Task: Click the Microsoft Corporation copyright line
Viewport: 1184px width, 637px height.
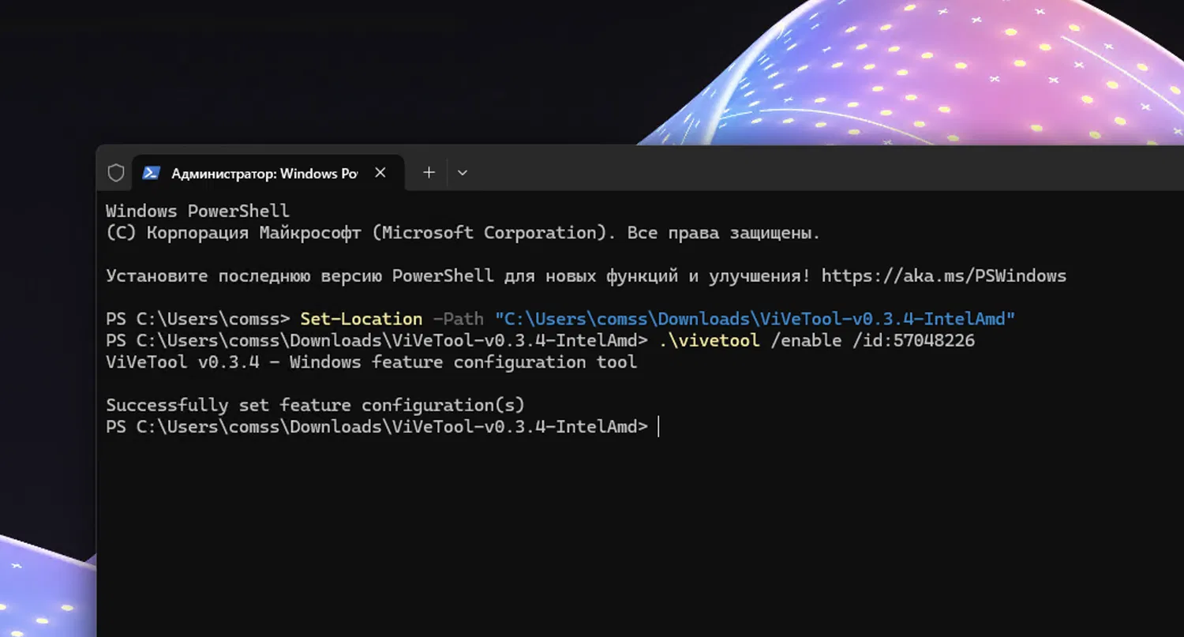Action: point(463,233)
